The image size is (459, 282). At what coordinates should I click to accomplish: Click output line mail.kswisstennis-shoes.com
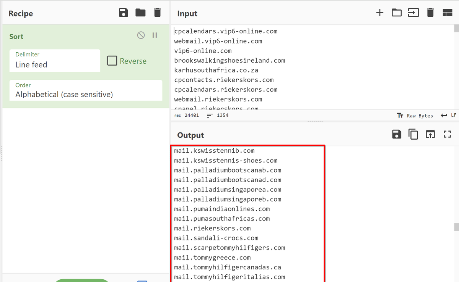point(226,161)
